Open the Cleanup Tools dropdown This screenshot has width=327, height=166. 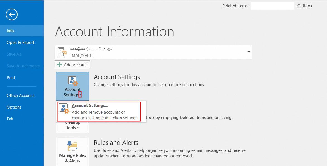(72, 127)
